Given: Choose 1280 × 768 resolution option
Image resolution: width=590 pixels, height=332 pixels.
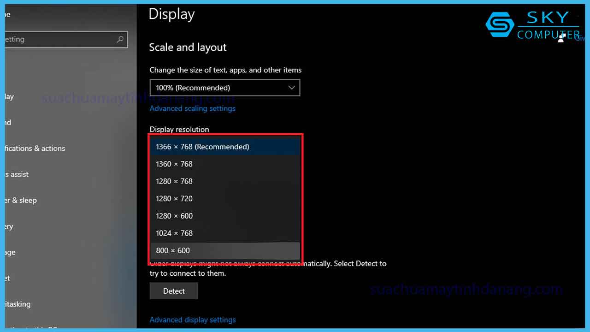Looking at the screenshot, I should coord(225,181).
